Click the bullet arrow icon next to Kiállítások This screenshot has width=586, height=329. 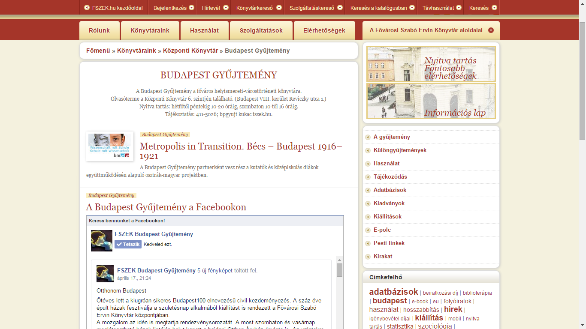pyautogui.click(x=368, y=217)
